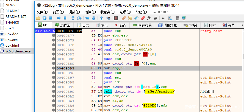Toggle breakpoint at address 0040938C
The width and height of the screenshot is (244, 112).
pos(54,64)
